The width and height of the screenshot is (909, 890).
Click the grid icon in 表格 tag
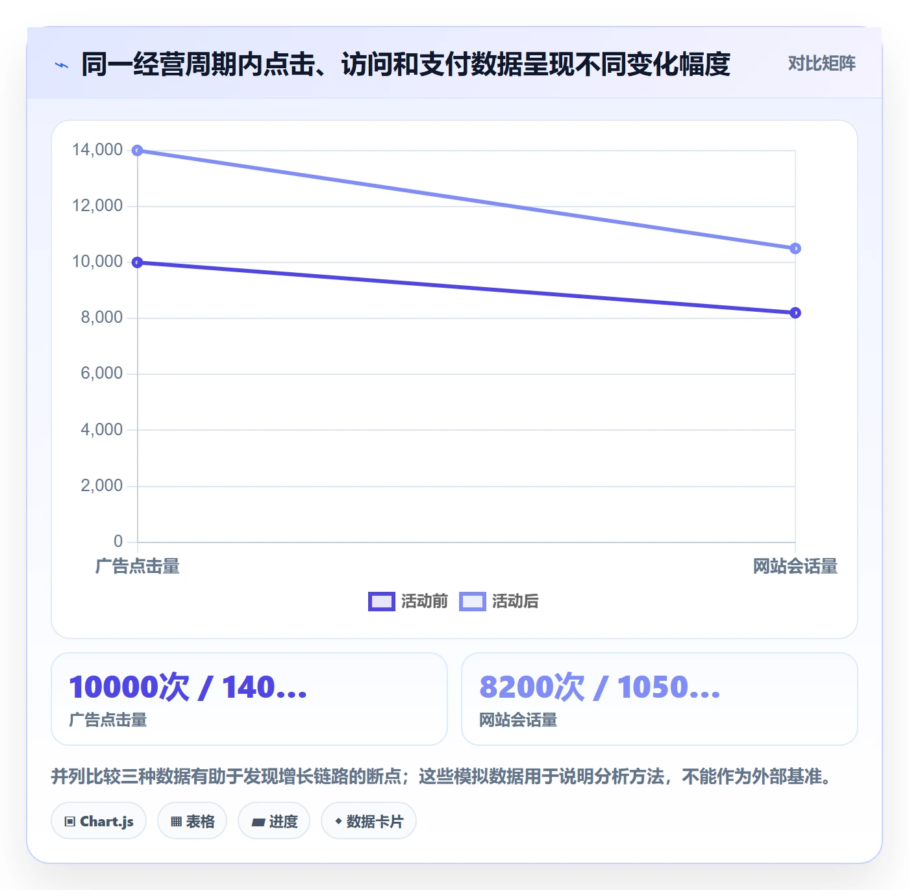(x=176, y=822)
